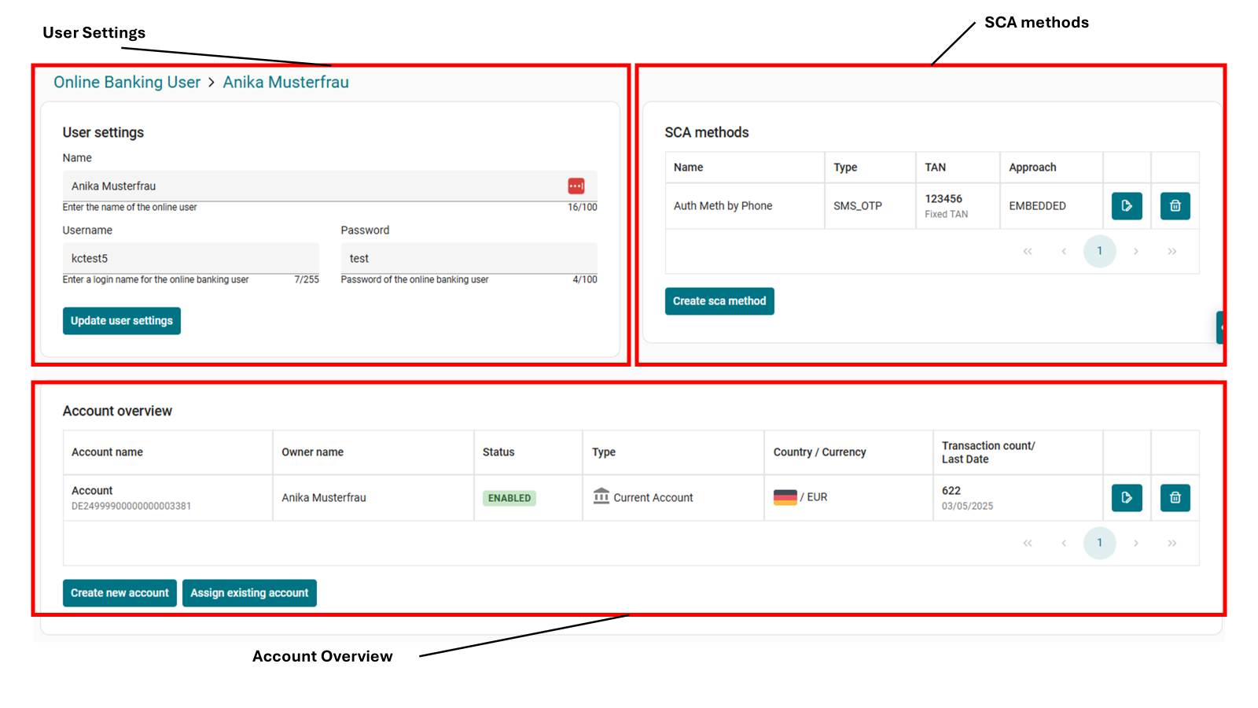This screenshot has width=1258, height=708.
Task: Select page 1 in SCA methods pagination
Action: 1099,252
